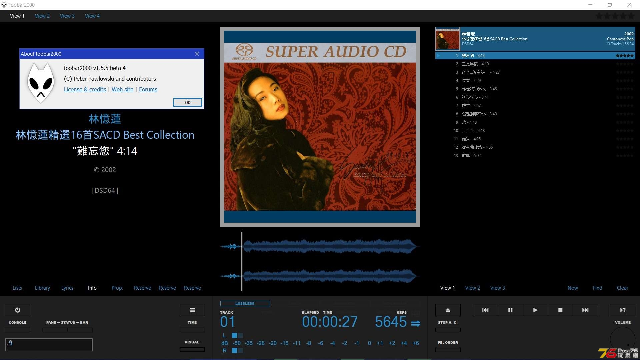This screenshot has height=360, width=640.
Task: Click the OK button to close dialog
Action: 187,102
